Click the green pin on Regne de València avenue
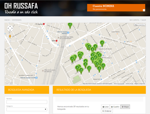Image resolution: width=150 pixels, height=114 pixels. coord(102,43)
